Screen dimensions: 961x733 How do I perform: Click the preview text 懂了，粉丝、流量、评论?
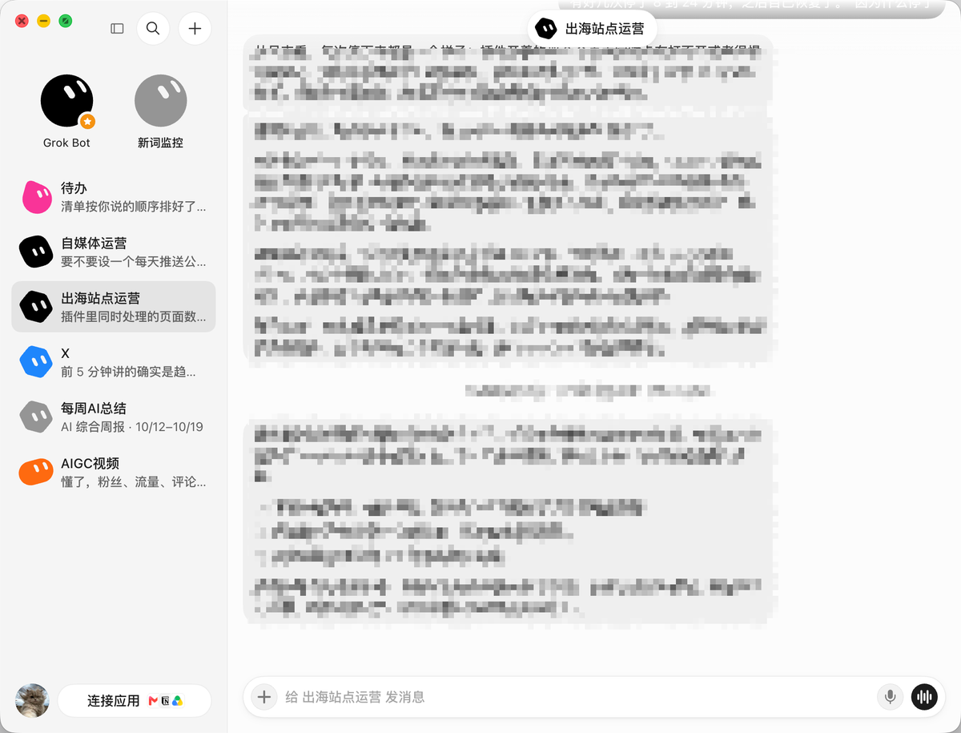134,482
